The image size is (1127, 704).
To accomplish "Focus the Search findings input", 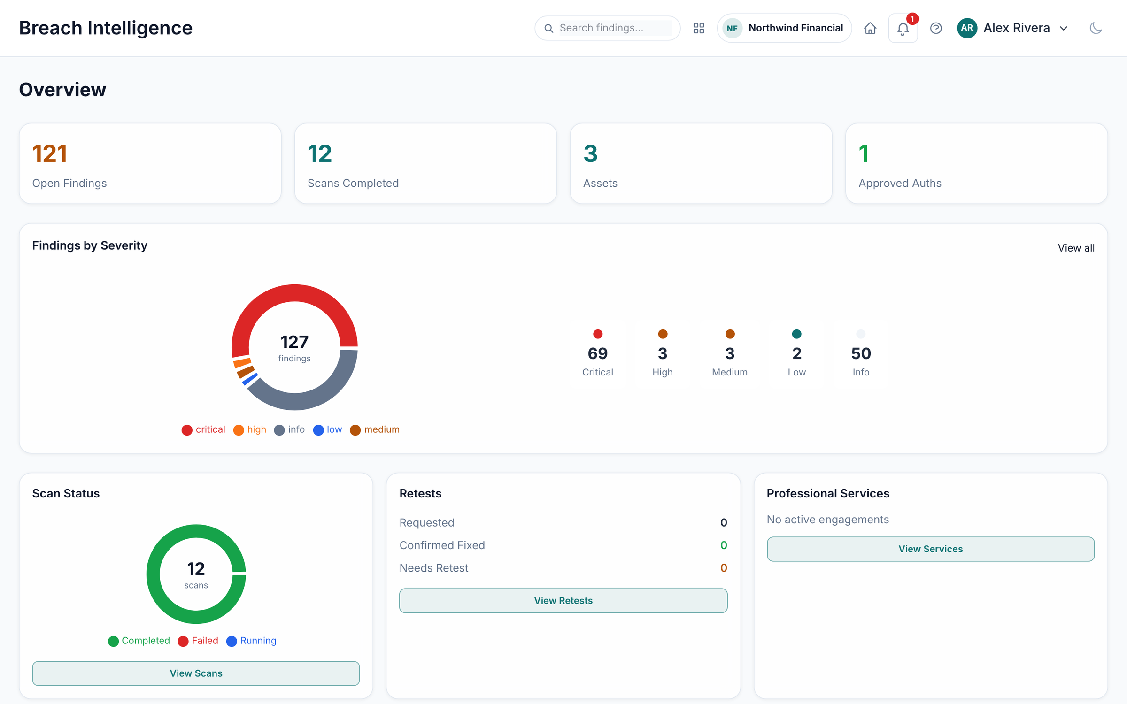I will point(615,28).
